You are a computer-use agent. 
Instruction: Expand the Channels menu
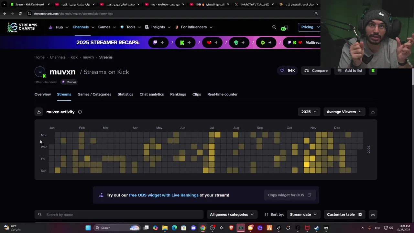(x=83, y=27)
